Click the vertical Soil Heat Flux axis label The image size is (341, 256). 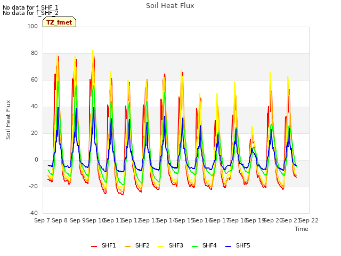(x=8, y=119)
